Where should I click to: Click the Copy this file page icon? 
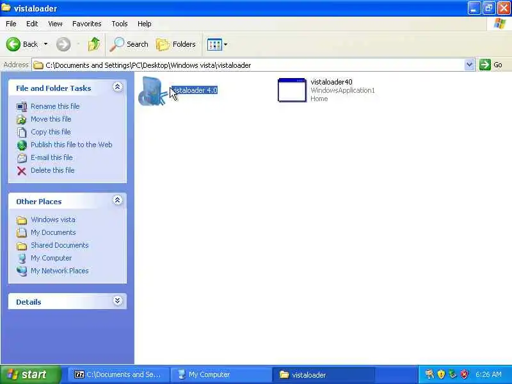point(22,132)
